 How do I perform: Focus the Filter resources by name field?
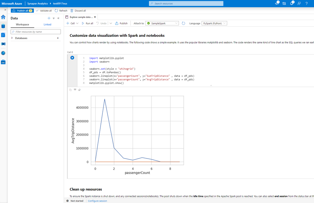click(x=36, y=32)
